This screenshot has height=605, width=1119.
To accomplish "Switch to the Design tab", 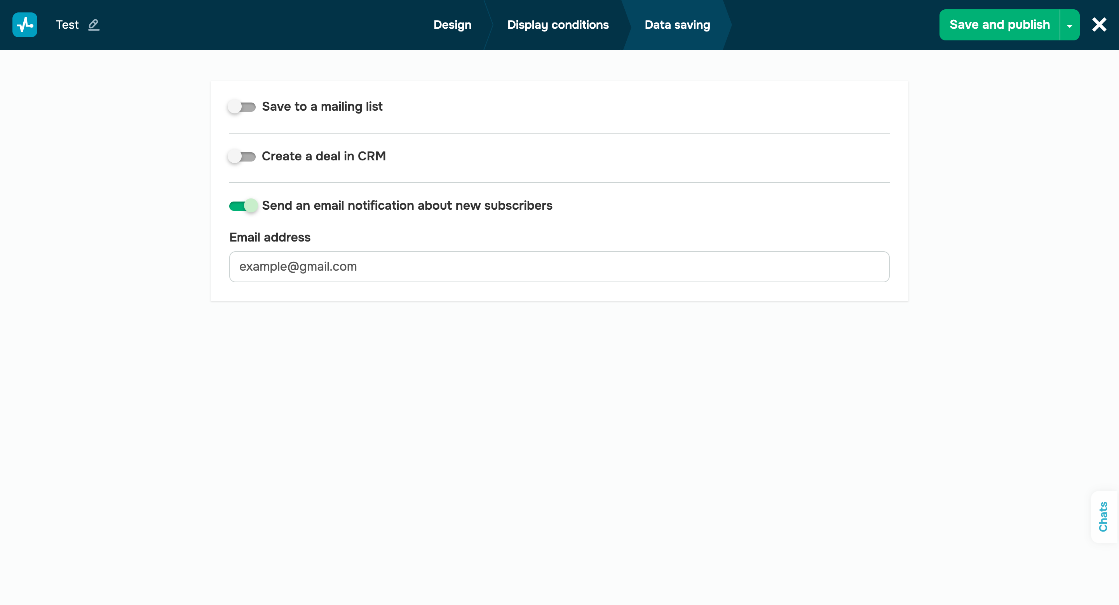I will pos(452,25).
